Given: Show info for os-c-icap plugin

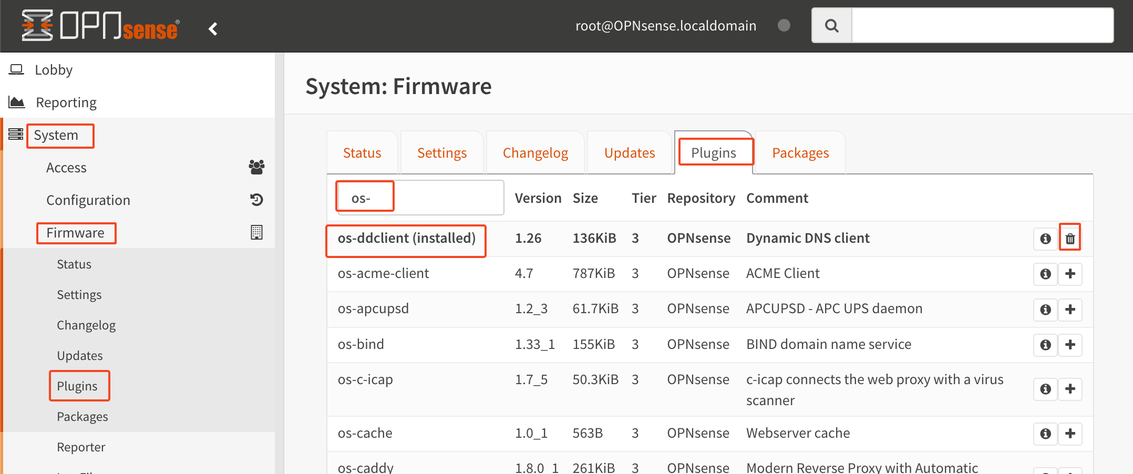Looking at the screenshot, I should pyautogui.click(x=1045, y=389).
